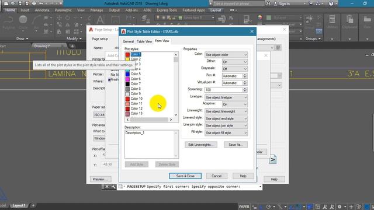The width and height of the screenshot is (374, 210).
Task: Open the Line end style dropdown
Action: (226, 118)
